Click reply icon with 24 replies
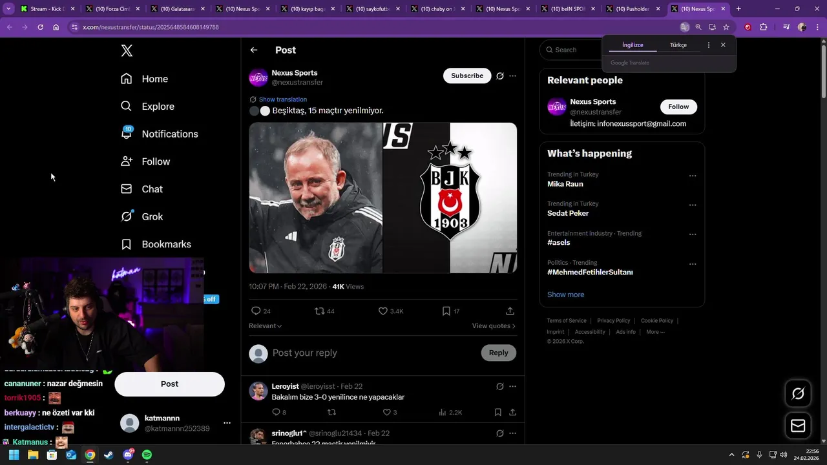This screenshot has height=465, width=827. click(x=256, y=311)
